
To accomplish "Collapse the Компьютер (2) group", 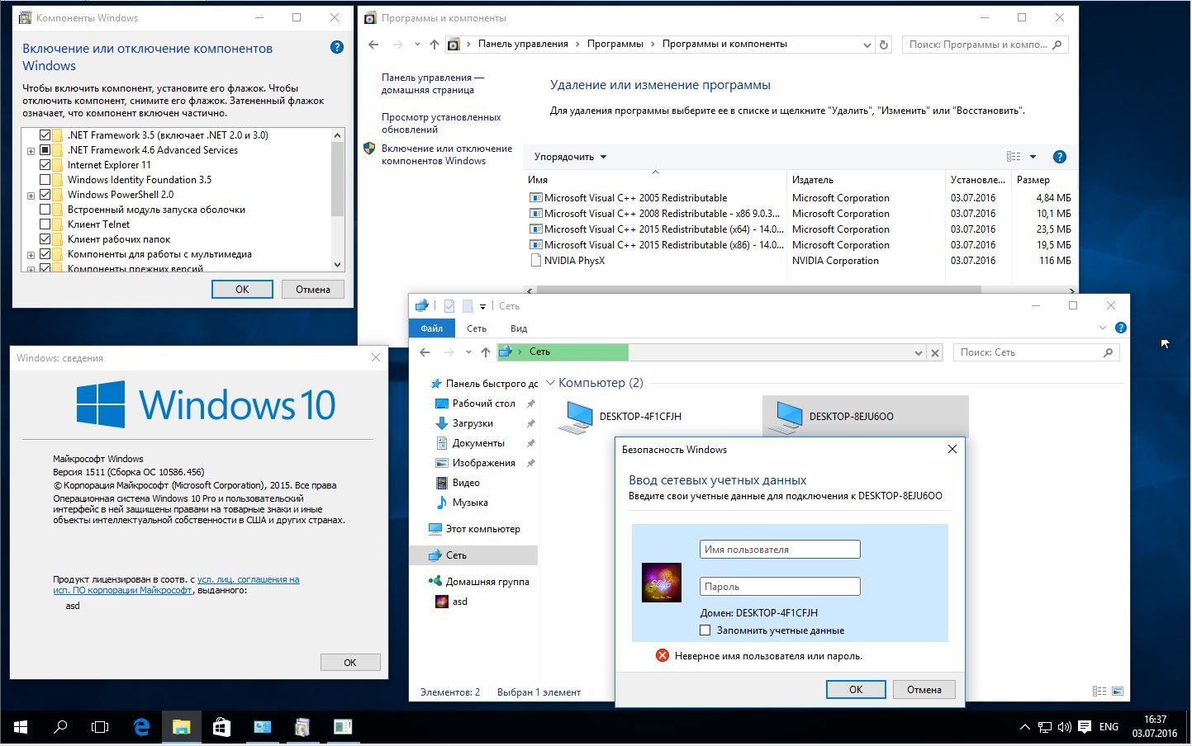I will click(x=550, y=383).
